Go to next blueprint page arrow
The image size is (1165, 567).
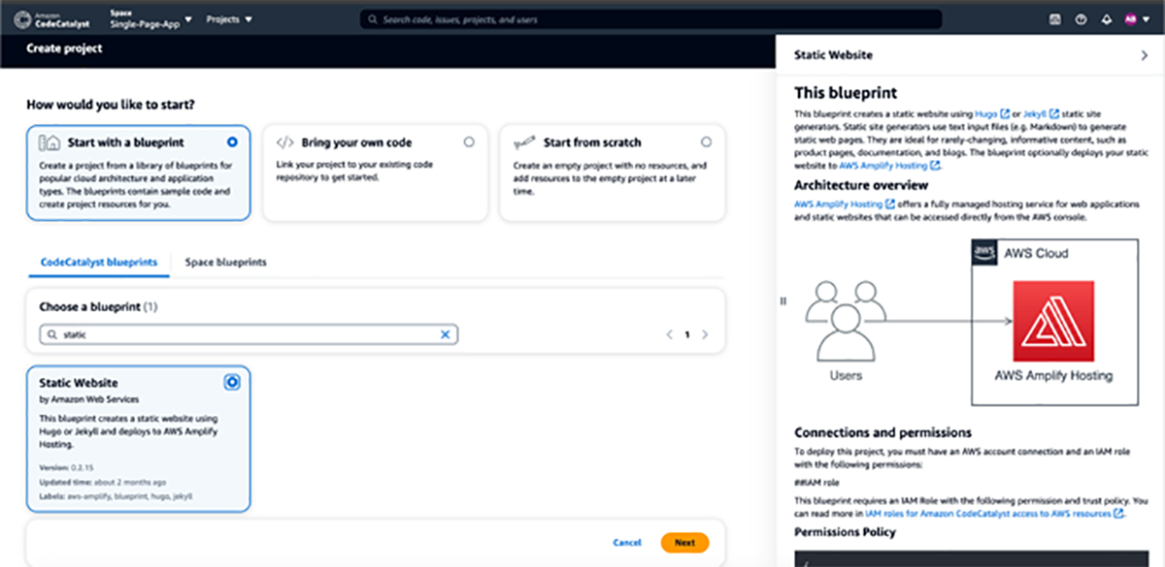(x=705, y=334)
